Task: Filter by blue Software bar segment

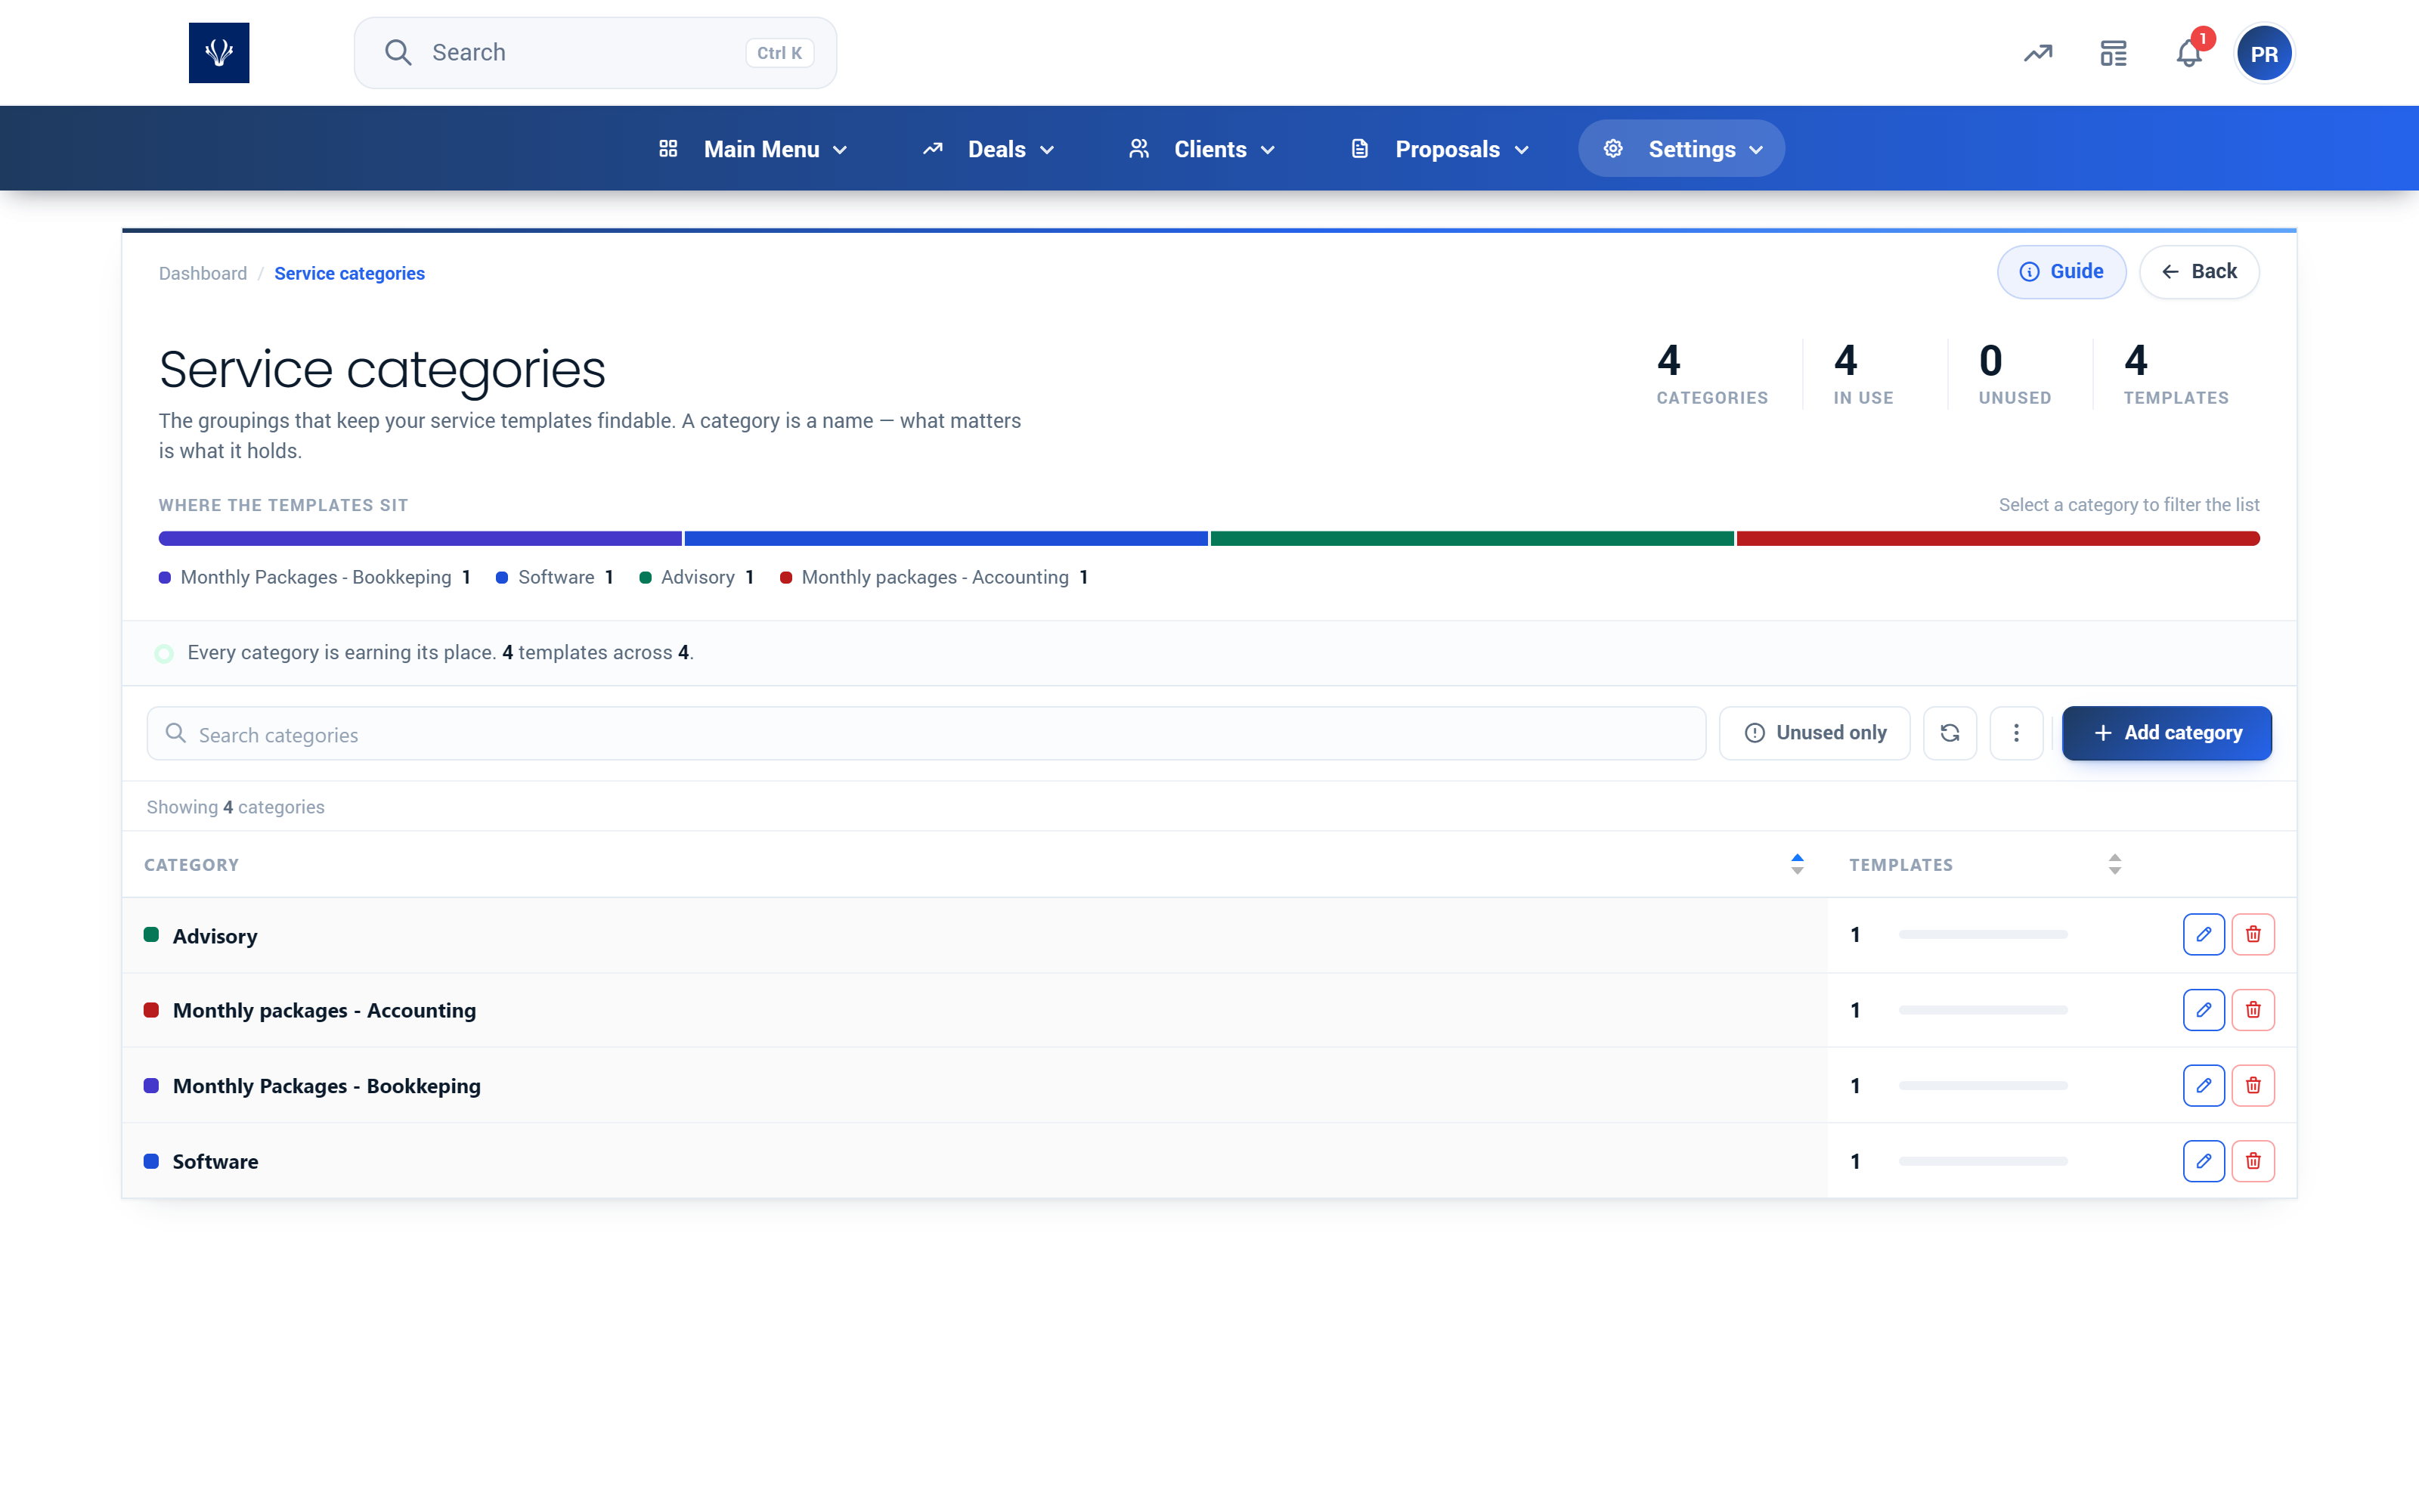Action: (946, 539)
